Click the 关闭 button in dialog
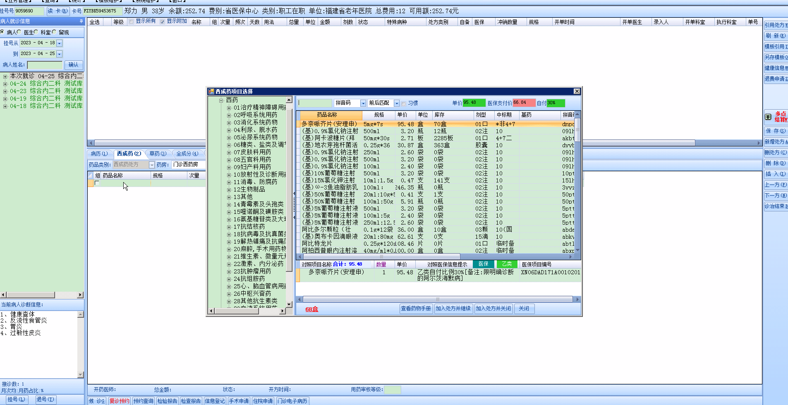The width and height of the screenshot is (788, 405). point(524,309)
